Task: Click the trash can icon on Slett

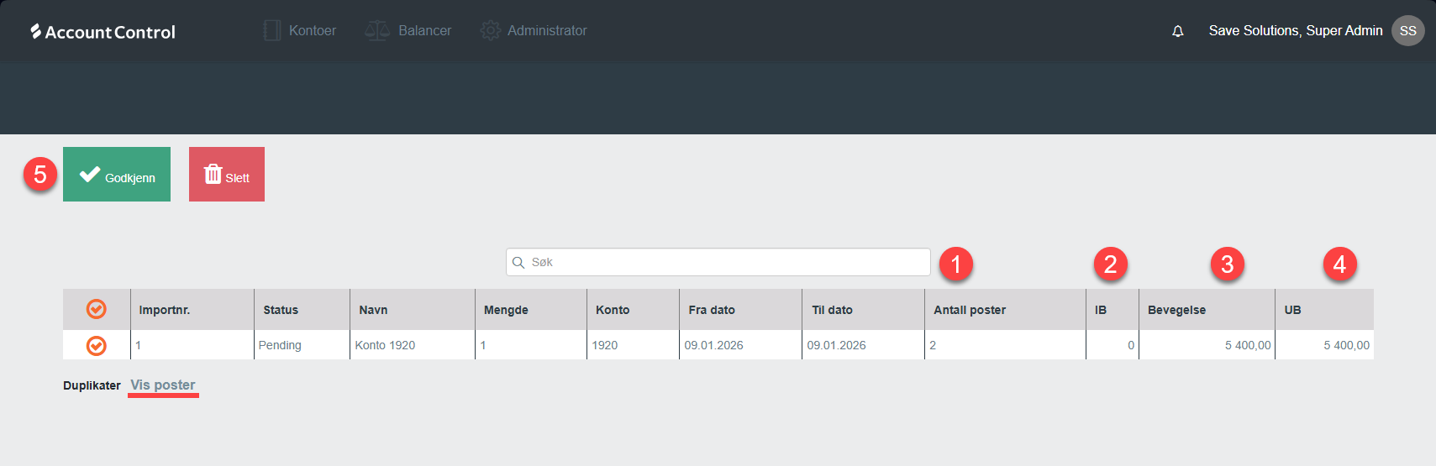Action: coord(213,175)
